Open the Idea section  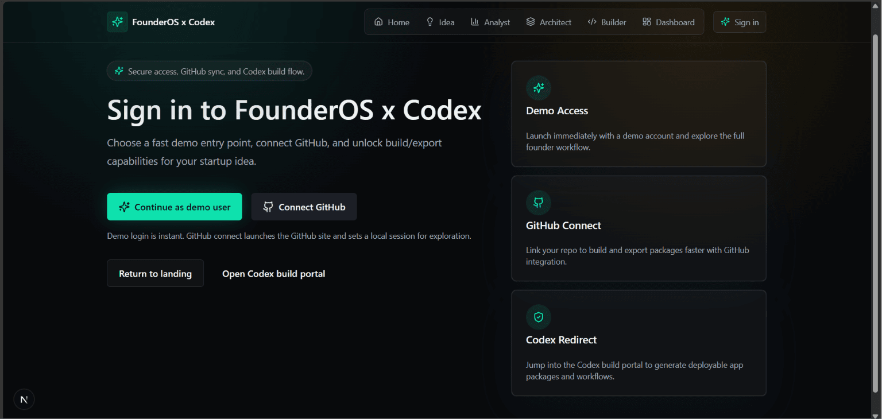[x=440, y=22]
